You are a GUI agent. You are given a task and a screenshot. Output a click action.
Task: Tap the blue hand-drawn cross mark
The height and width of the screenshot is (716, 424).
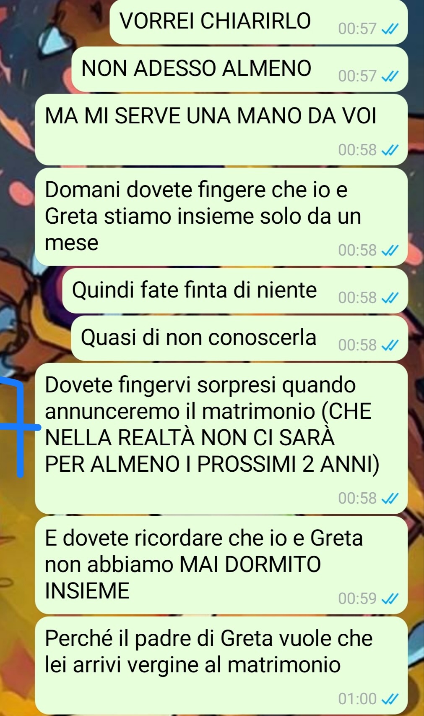point(19,427)
